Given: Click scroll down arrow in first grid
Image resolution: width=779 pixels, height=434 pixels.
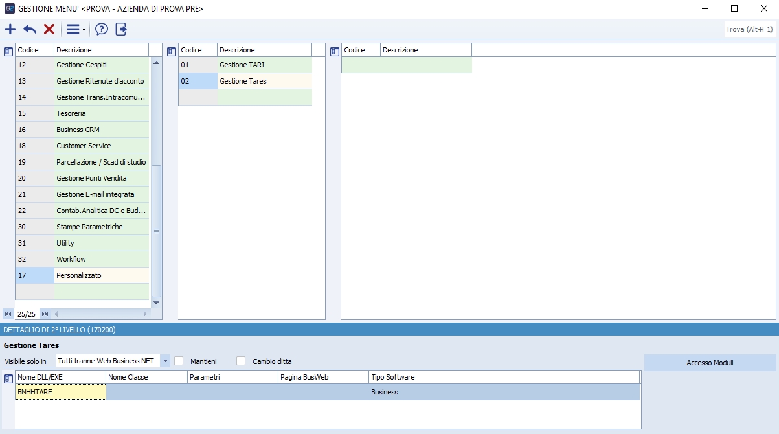Looking at the screenshot, I should tap(156, 303).
